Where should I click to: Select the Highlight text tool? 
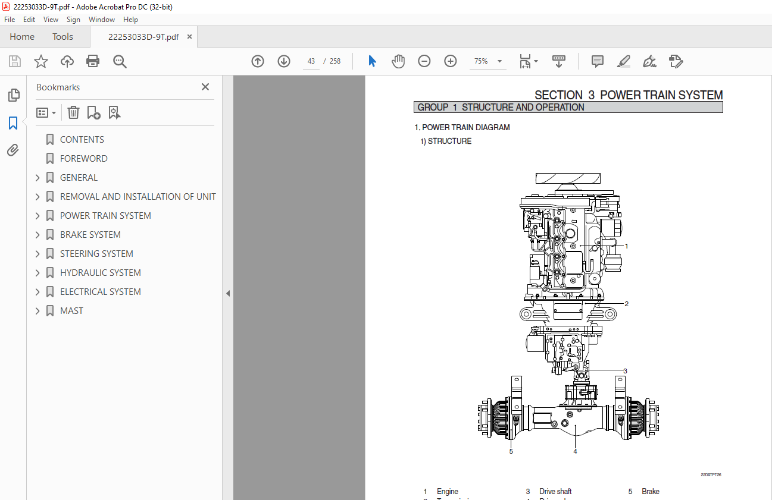[623, 61]
